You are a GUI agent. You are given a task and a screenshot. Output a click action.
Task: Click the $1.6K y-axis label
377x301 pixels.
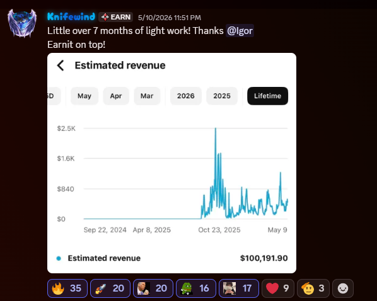[x=66, y=159]
